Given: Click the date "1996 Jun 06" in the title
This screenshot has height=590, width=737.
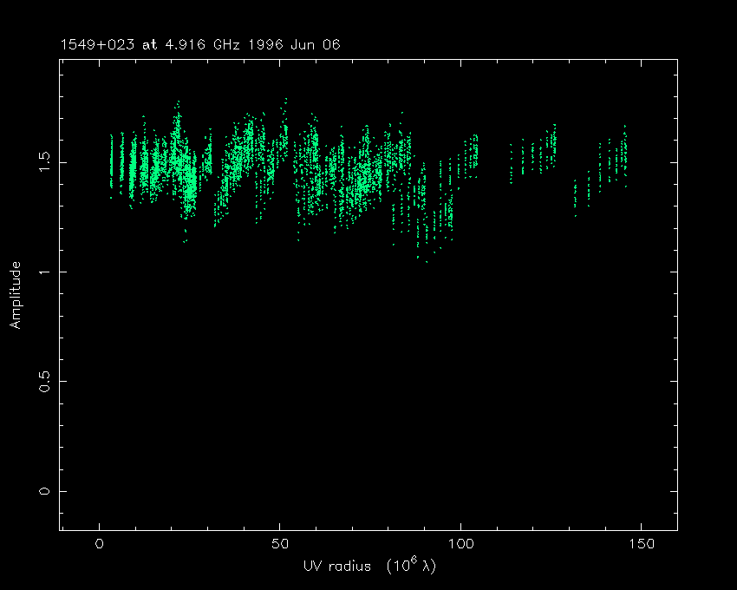Looking at the screenshot, I should [292, 44].
